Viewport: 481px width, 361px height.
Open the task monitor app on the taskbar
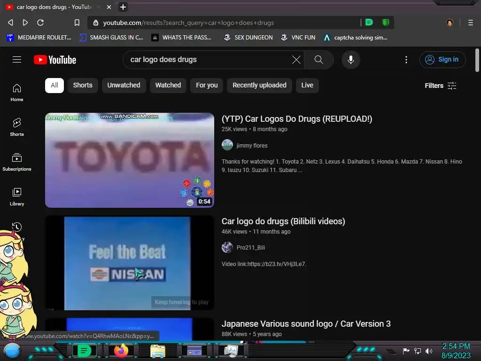click(x=231, y=351)
